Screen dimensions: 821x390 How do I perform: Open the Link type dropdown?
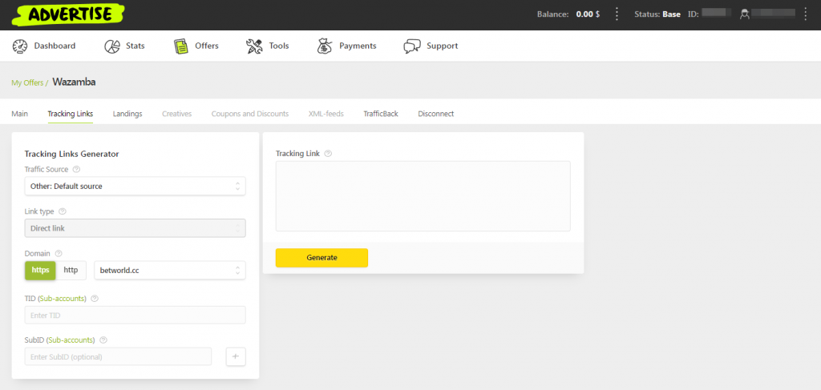tap(135, 228)
